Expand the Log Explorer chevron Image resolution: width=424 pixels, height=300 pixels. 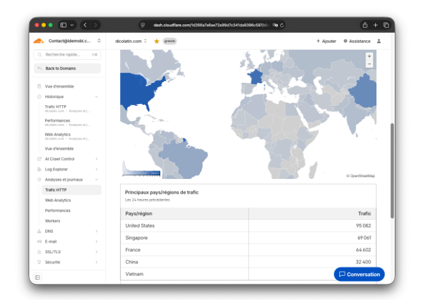96,169
